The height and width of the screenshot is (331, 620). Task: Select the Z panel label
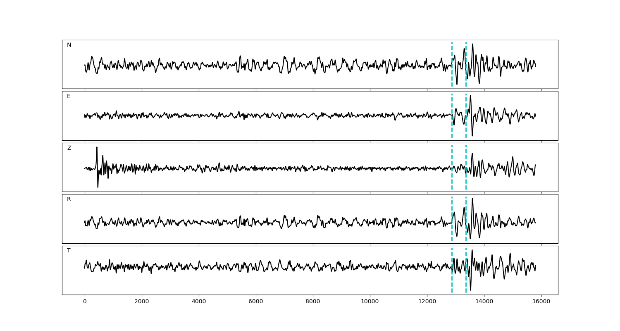[x=69, y=148]
